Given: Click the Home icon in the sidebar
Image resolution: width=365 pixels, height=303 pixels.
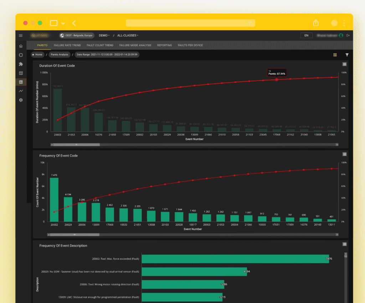Looking at the screenshot, I should tap(21, 46).
